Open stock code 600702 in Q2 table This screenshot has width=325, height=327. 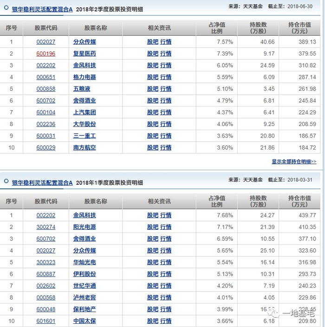click(x=46, y=101)
